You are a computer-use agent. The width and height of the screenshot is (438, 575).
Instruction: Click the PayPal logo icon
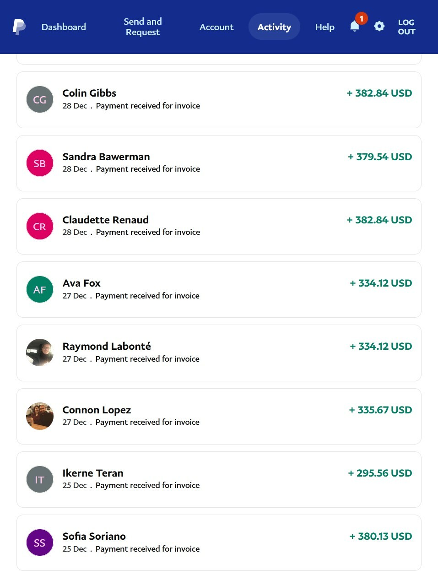[x=19, y=27]
